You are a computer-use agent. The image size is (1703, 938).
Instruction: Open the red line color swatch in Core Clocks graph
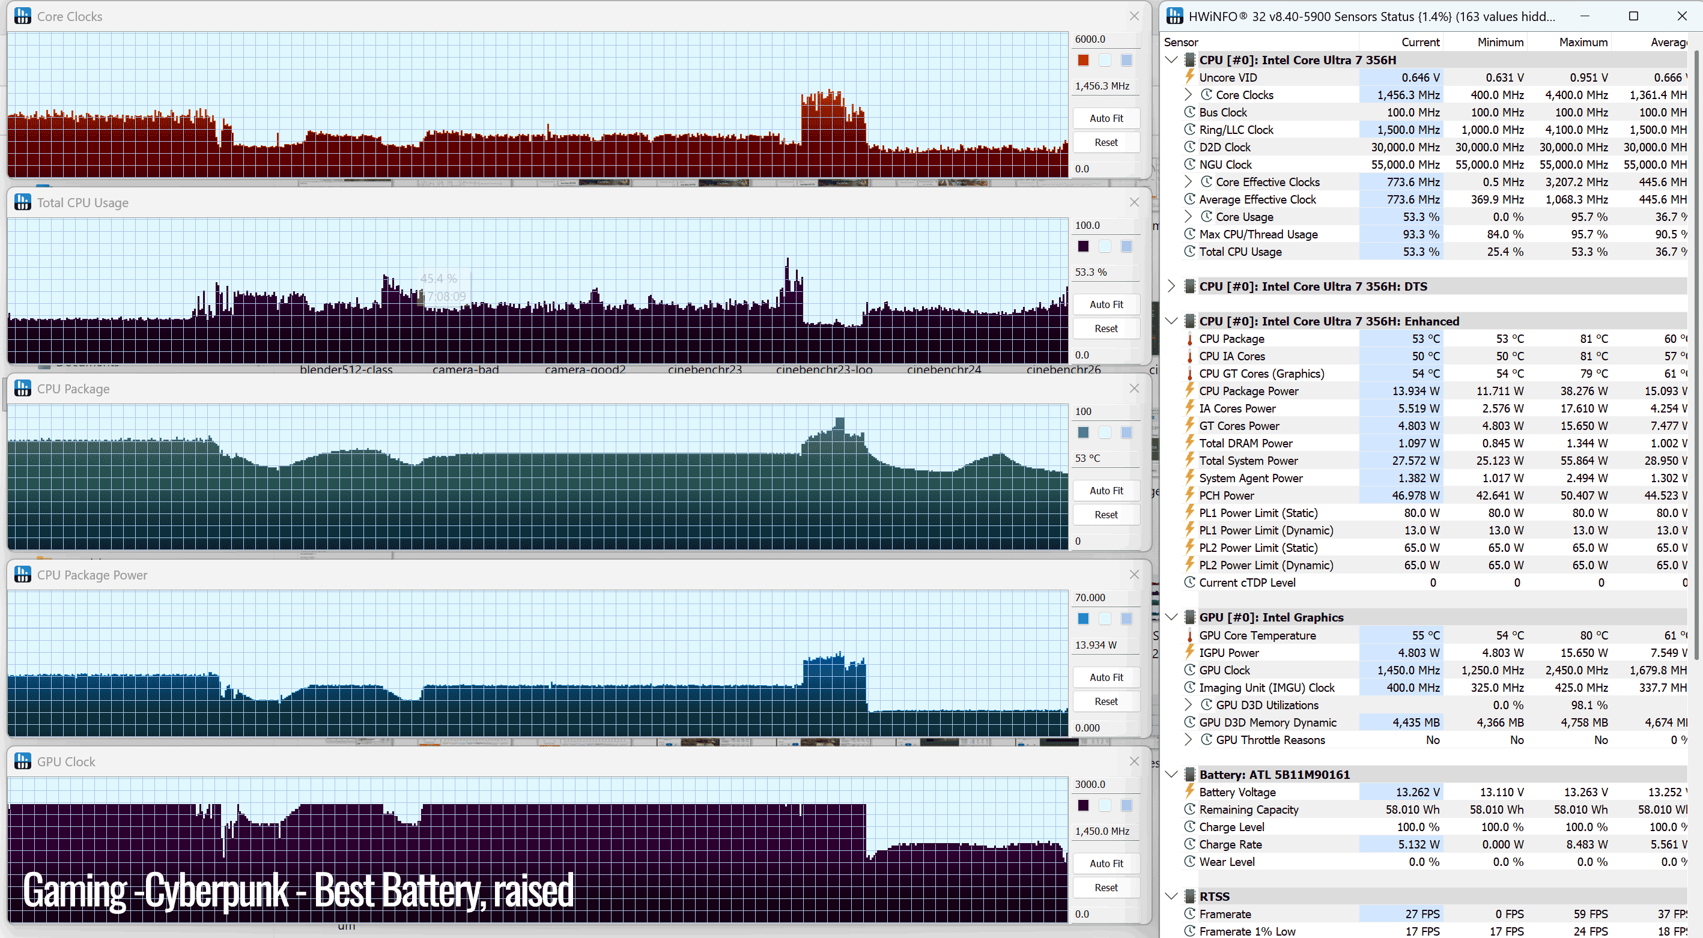[1083, 60]
